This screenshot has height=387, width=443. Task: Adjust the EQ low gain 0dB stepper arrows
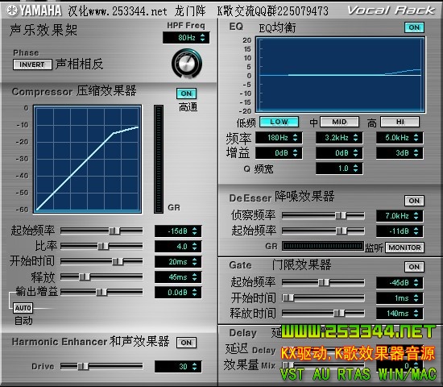[x=296, y=153]
